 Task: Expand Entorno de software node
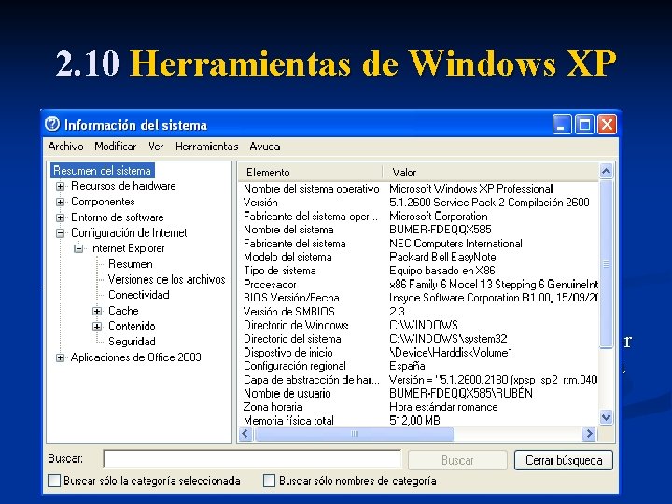point(61,217)
